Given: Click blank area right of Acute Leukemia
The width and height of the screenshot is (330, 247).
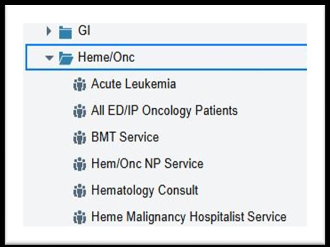Looking at the screenshot, I should (x=242, y=84).
